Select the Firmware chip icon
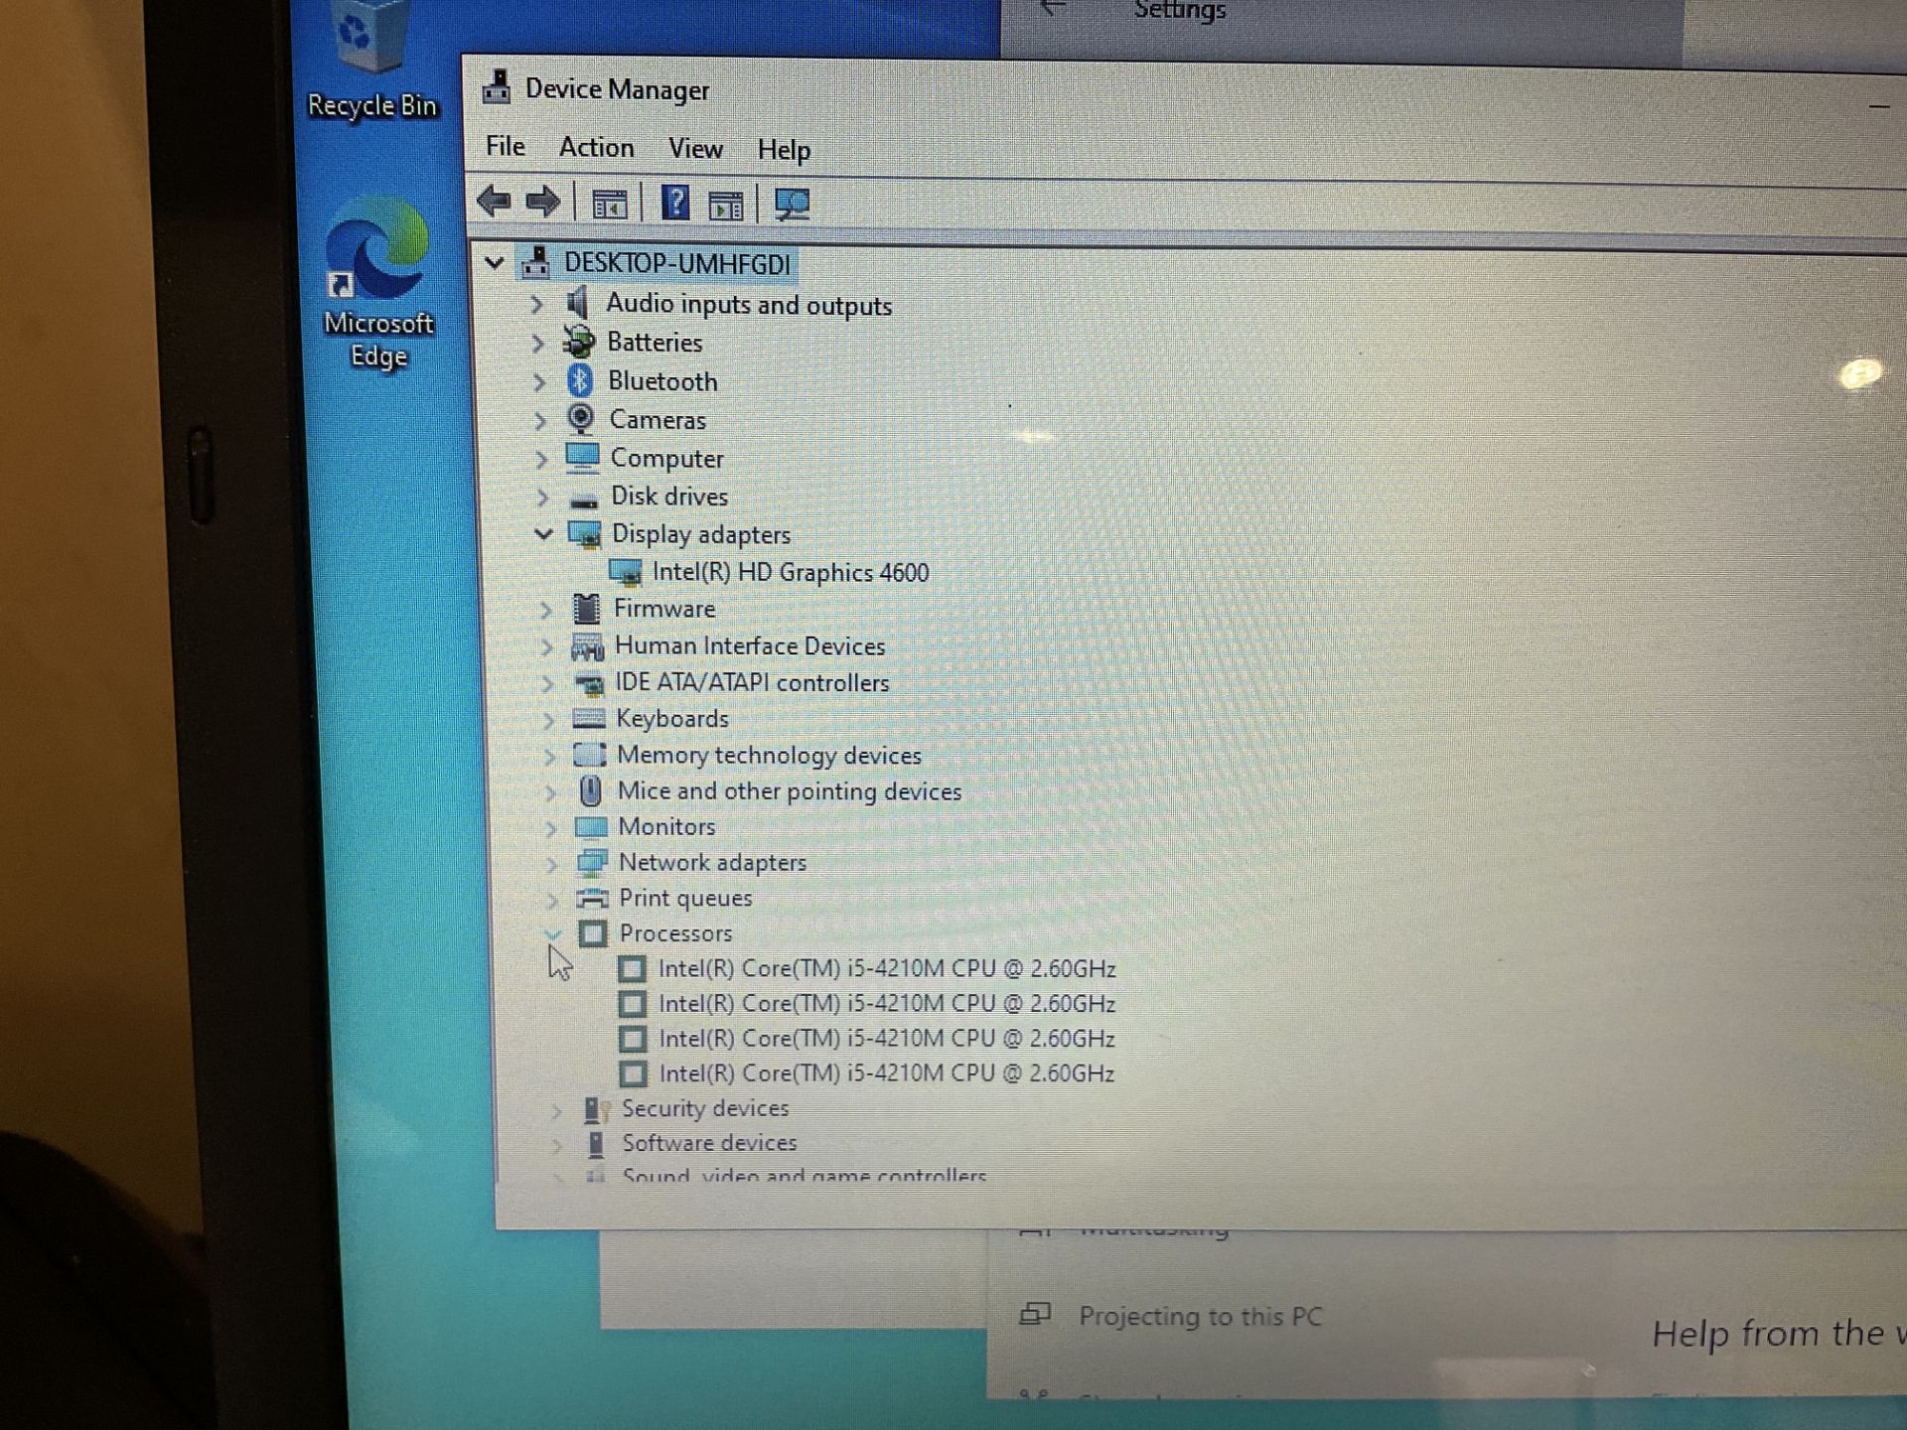 point(587,608)
